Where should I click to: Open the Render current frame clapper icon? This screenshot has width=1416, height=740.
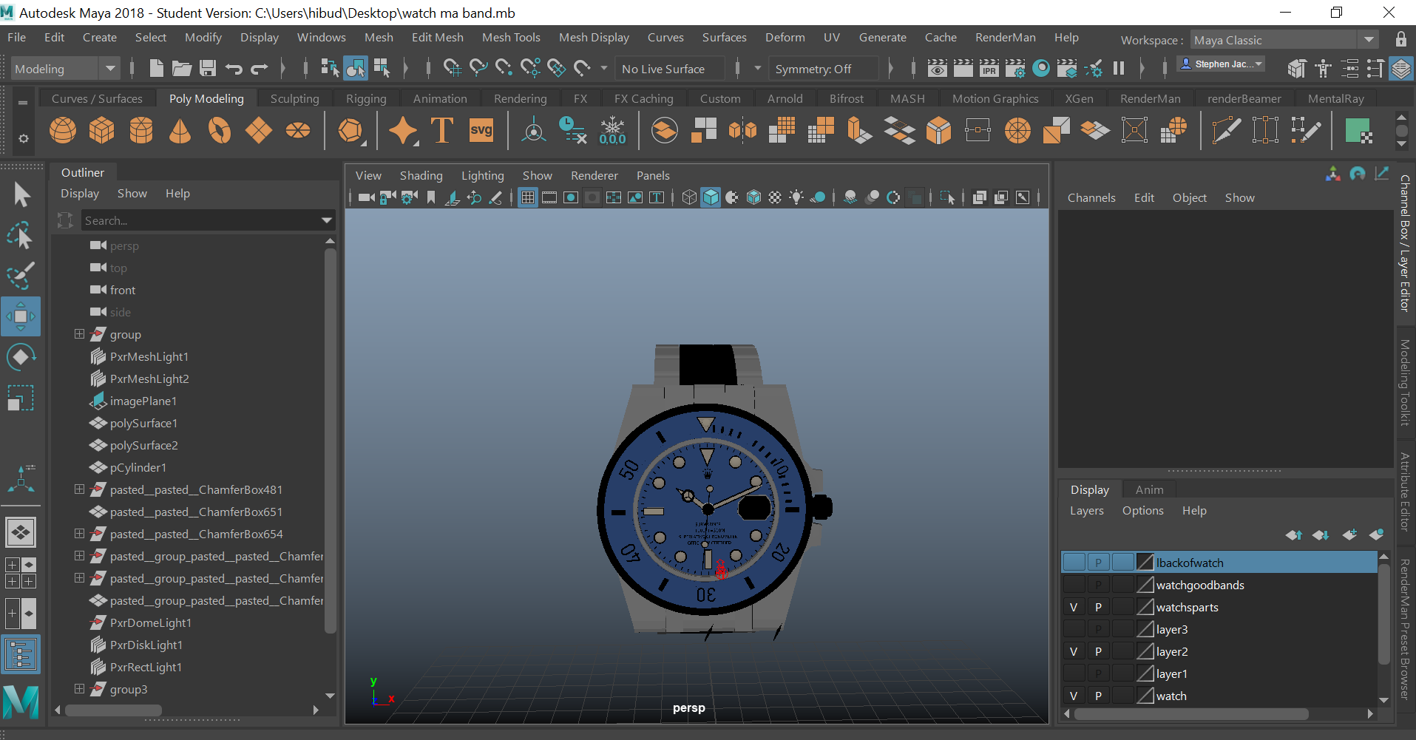(963, 69)
